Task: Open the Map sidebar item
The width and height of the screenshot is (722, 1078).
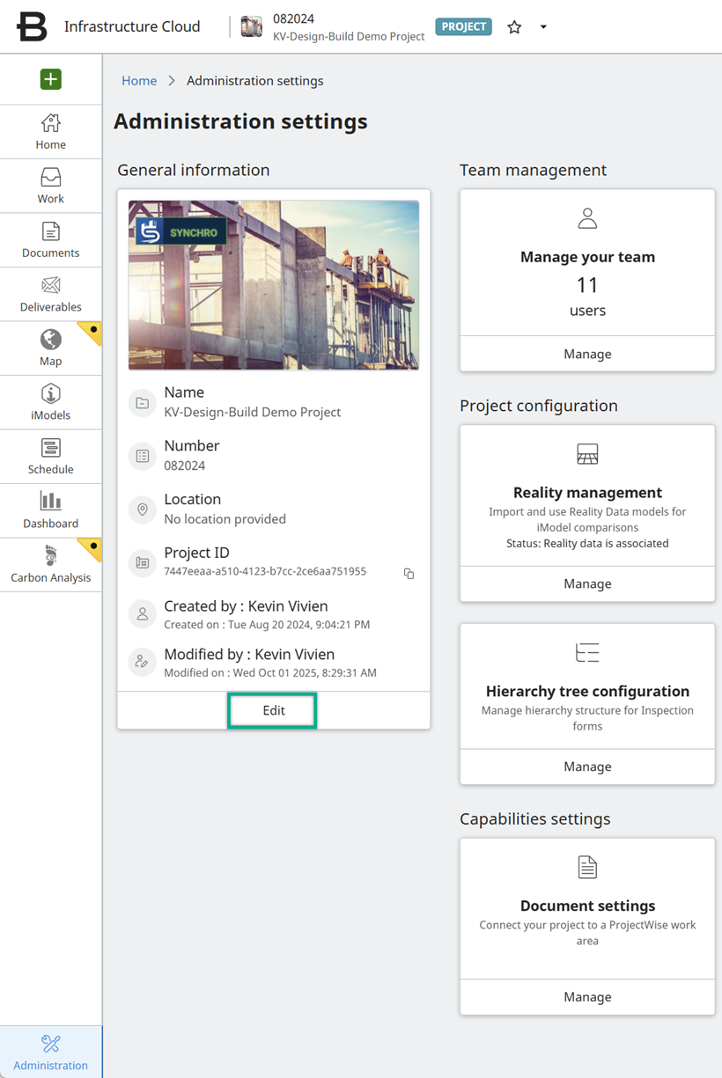Action: (x=51, y=348)
